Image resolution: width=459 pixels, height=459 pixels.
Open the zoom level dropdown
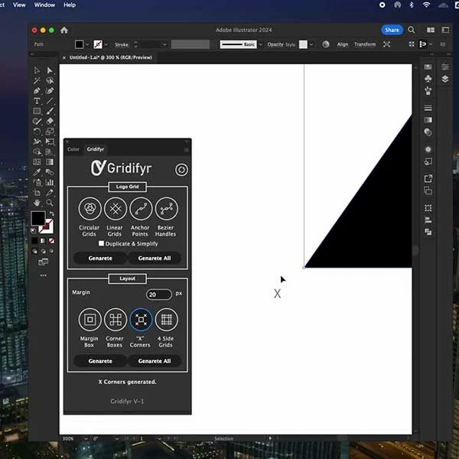pyautogui.click(x=86, y=438)
